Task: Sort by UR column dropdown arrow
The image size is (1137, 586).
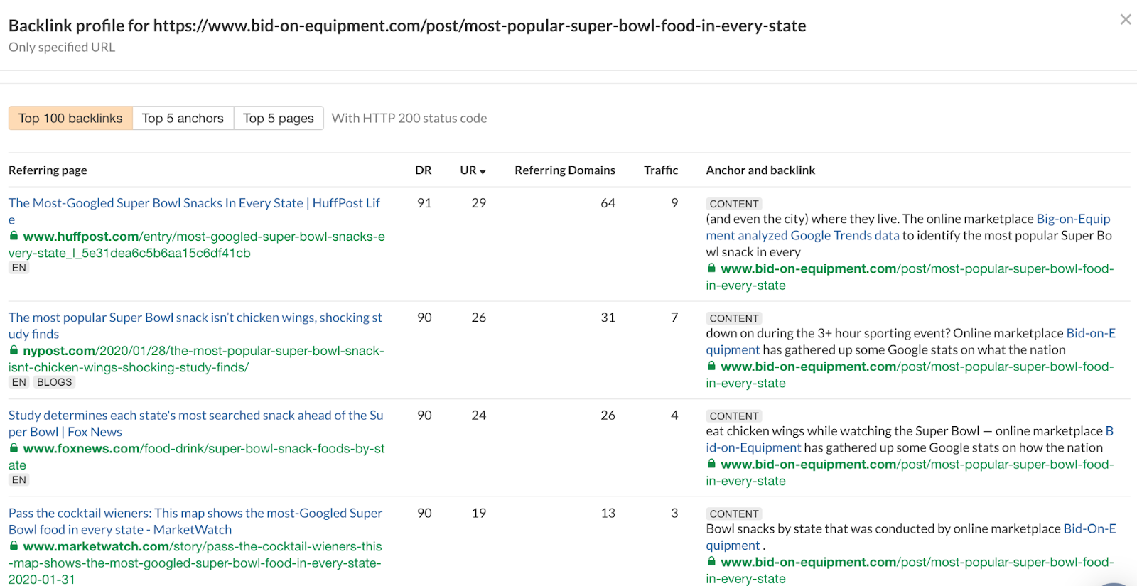Action: tap(483, 171)
